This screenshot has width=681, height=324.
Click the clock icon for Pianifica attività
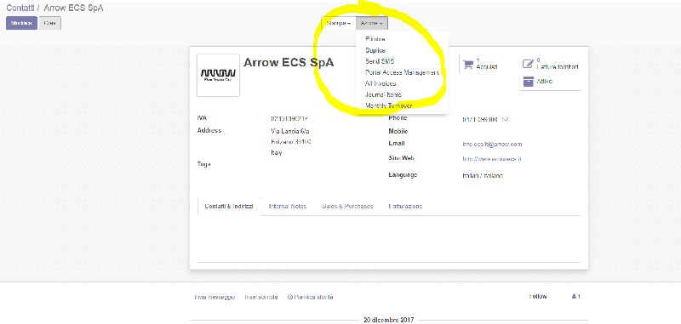coord(289,298)
